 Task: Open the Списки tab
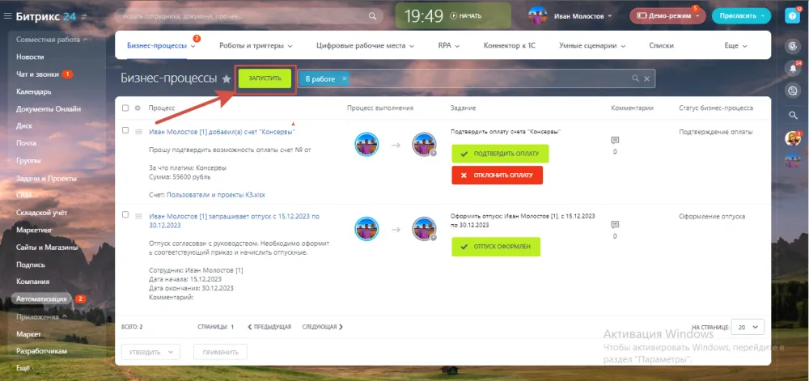click(662, 46)
